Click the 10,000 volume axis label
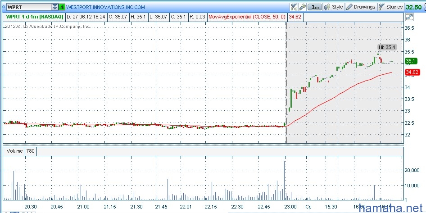The height and width of the screenshot is (213, 426). pos(412,186)
